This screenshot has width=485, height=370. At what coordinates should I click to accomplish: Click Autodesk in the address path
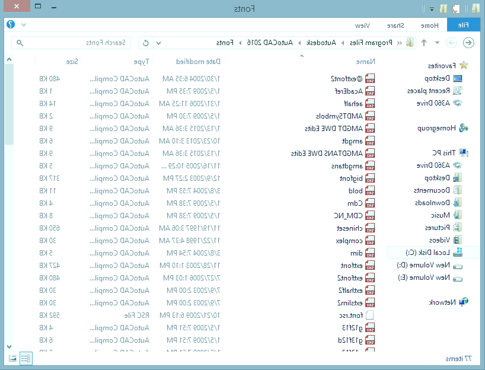tap(321, 43)
